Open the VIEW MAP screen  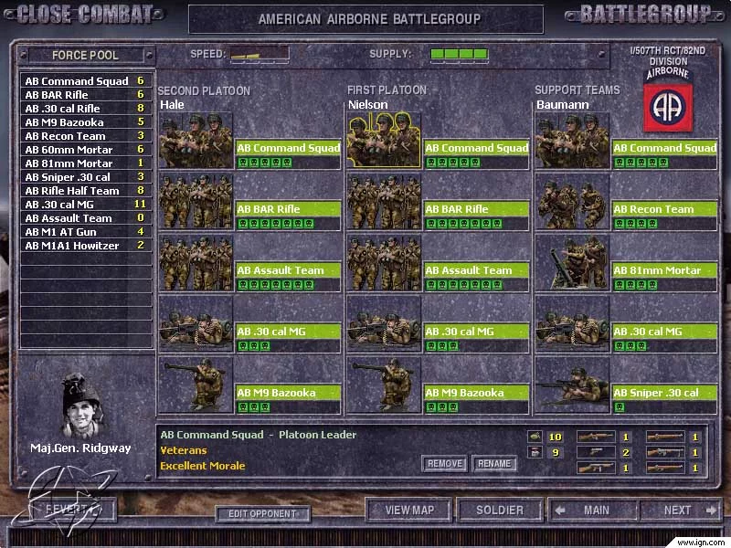click(x=409, y=511)
